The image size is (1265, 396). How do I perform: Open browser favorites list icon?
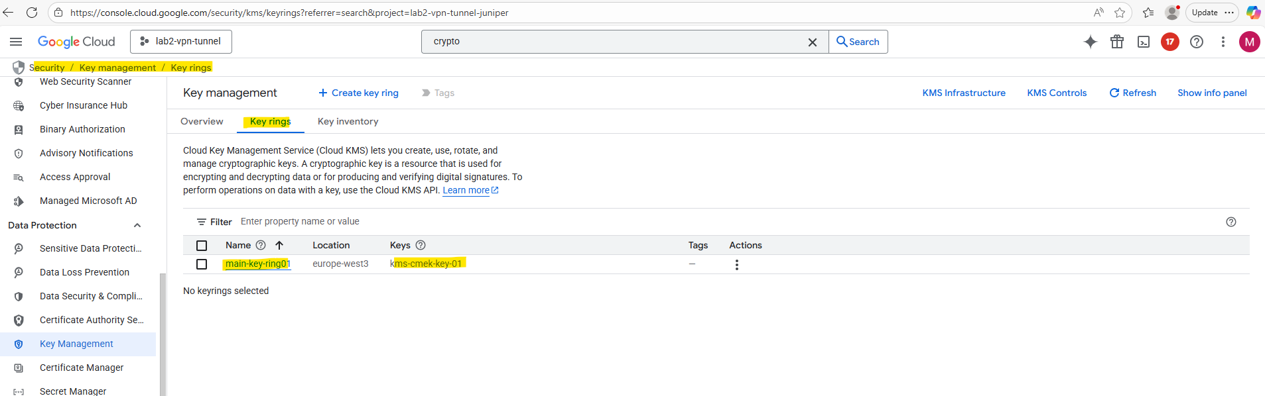[x=1148, y=13]
